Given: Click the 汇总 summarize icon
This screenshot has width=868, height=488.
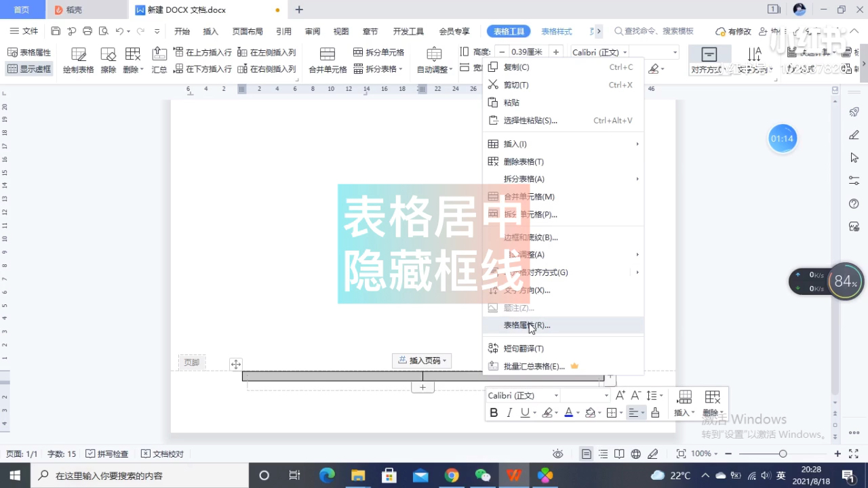Looking at the screenshot, I should tap(159, 60).
